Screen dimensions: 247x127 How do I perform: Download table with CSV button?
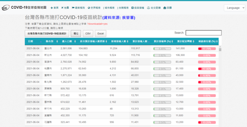[88, 34]
